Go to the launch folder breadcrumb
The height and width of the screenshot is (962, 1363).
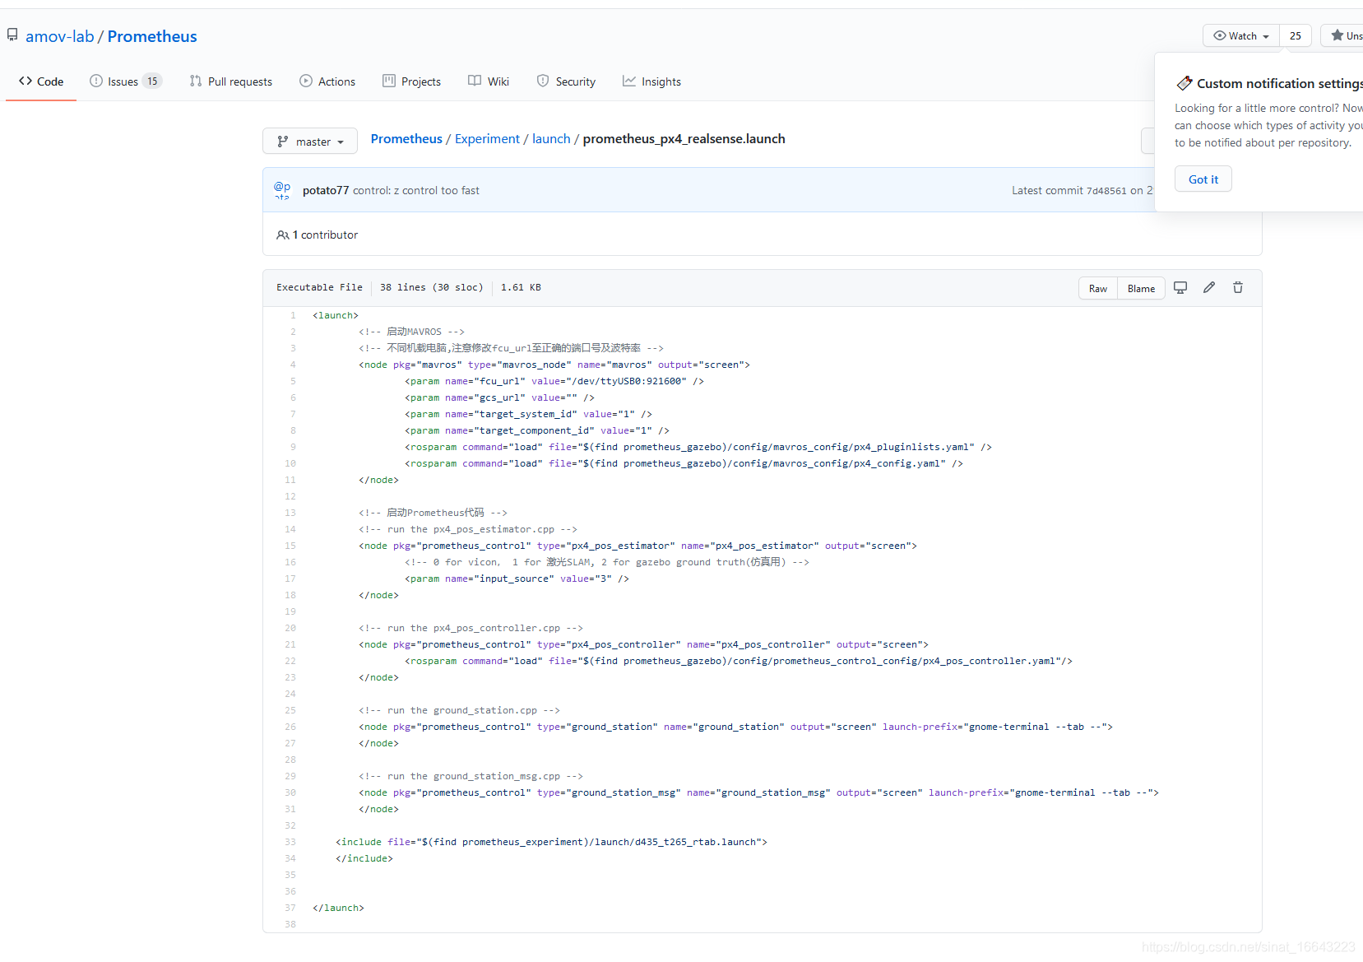click(551, 139)
